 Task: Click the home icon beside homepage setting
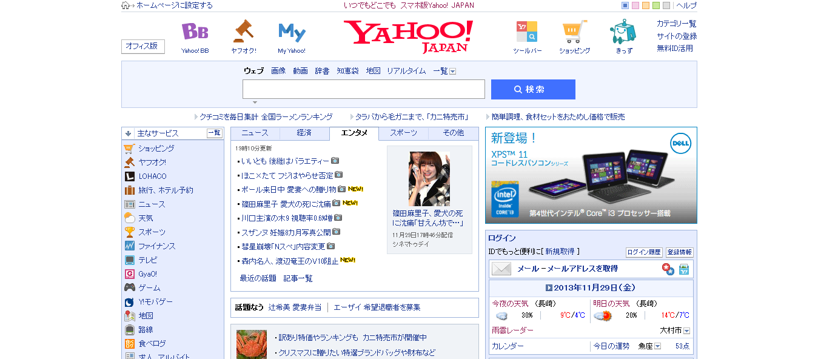pos(126,5)
